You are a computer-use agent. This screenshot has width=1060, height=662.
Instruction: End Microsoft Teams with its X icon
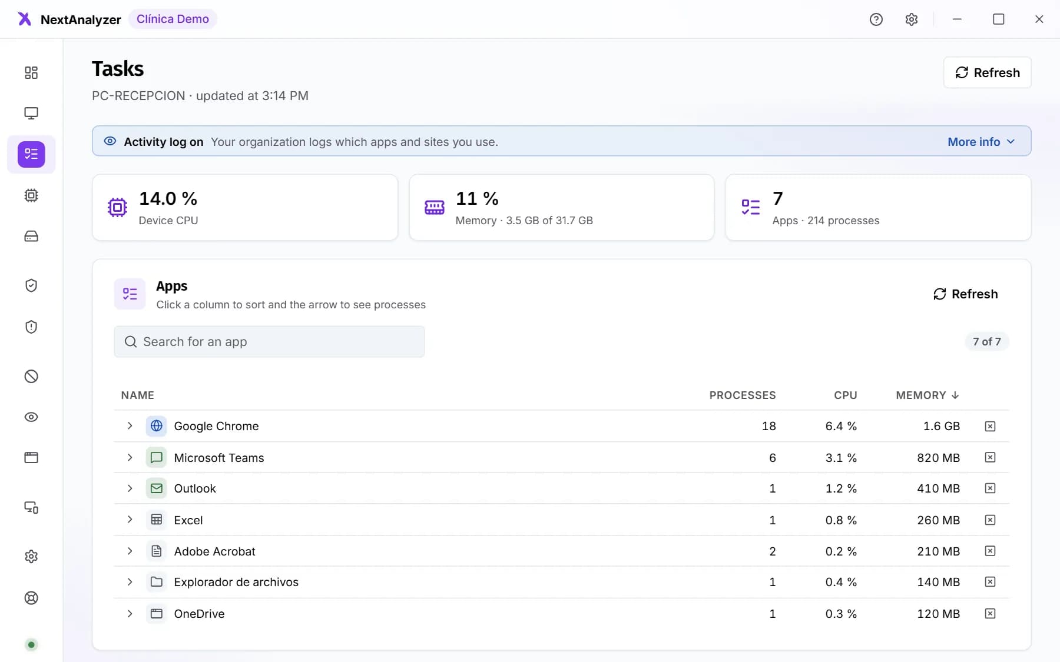990,457
